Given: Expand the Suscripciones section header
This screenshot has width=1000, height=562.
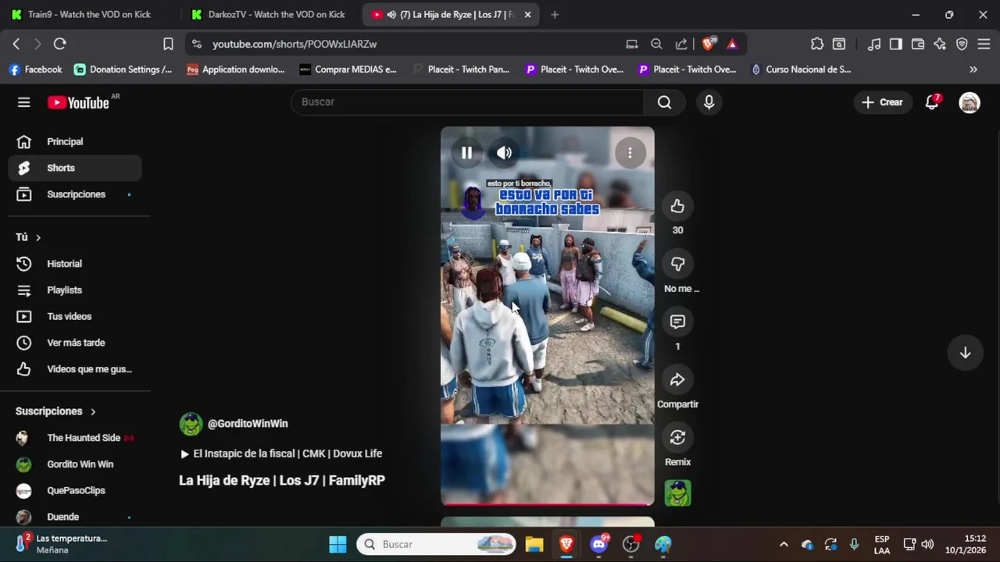Looking at the screenshot, I should tap(55, 411).
